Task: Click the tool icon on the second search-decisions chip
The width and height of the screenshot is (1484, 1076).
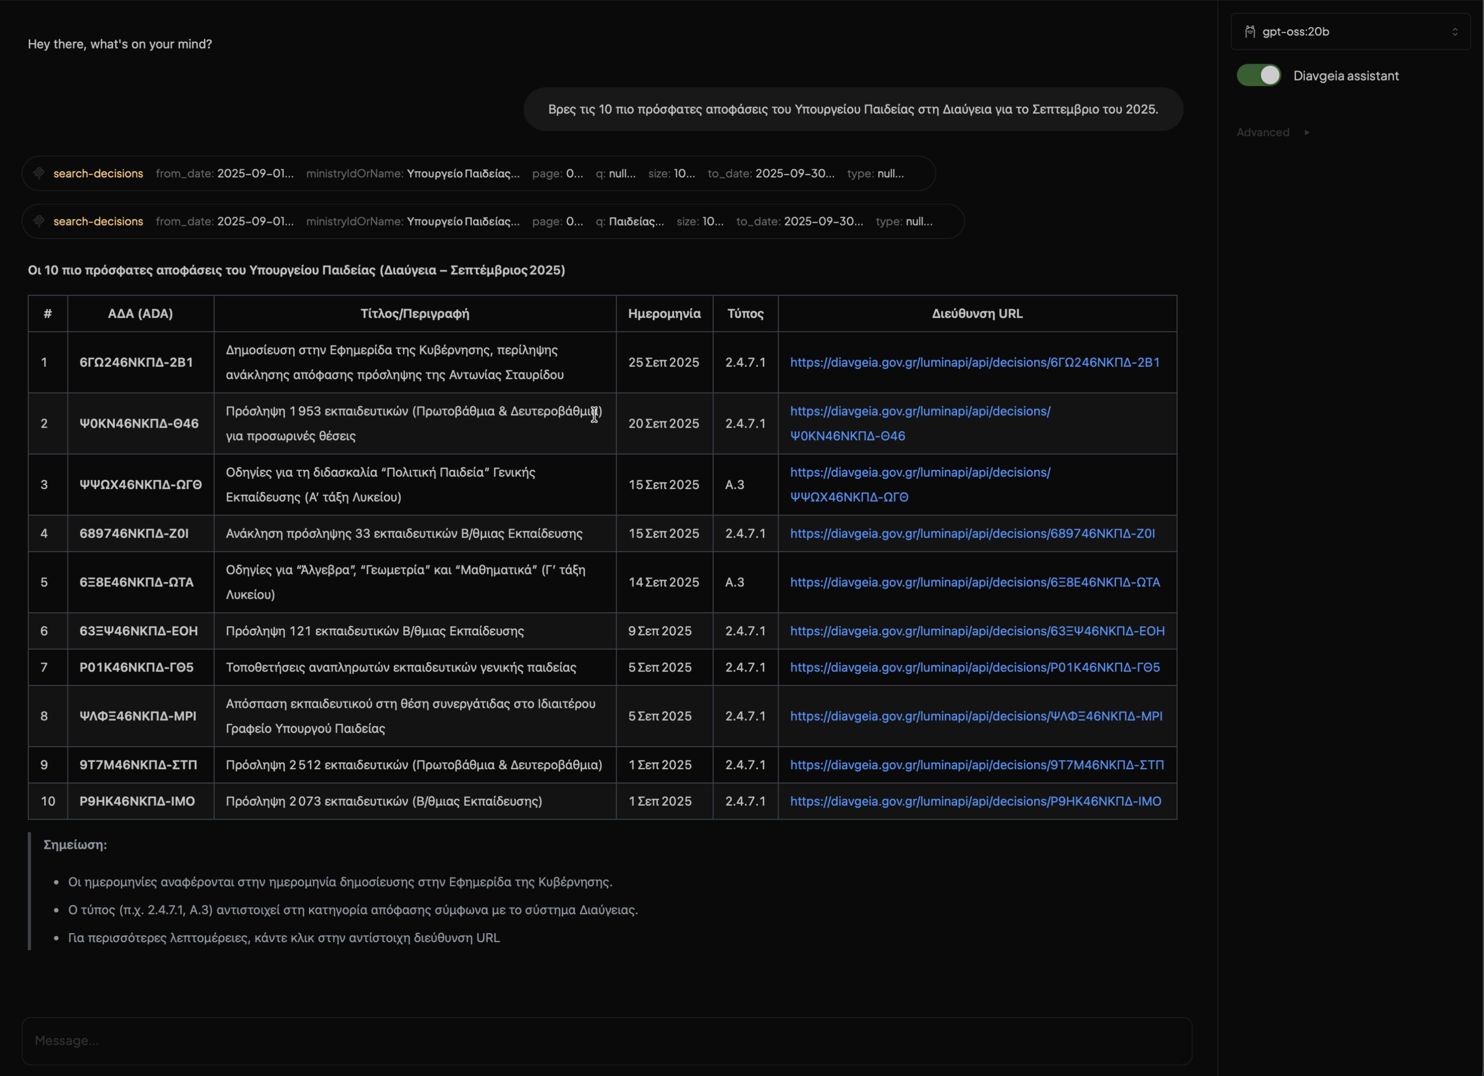Action: 39,221
